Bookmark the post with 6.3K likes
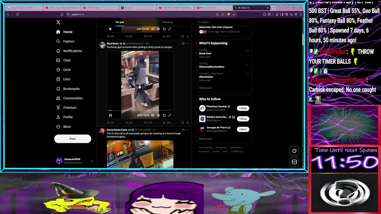The height and width of the screenshot is (214, 381). pos(182,36)
